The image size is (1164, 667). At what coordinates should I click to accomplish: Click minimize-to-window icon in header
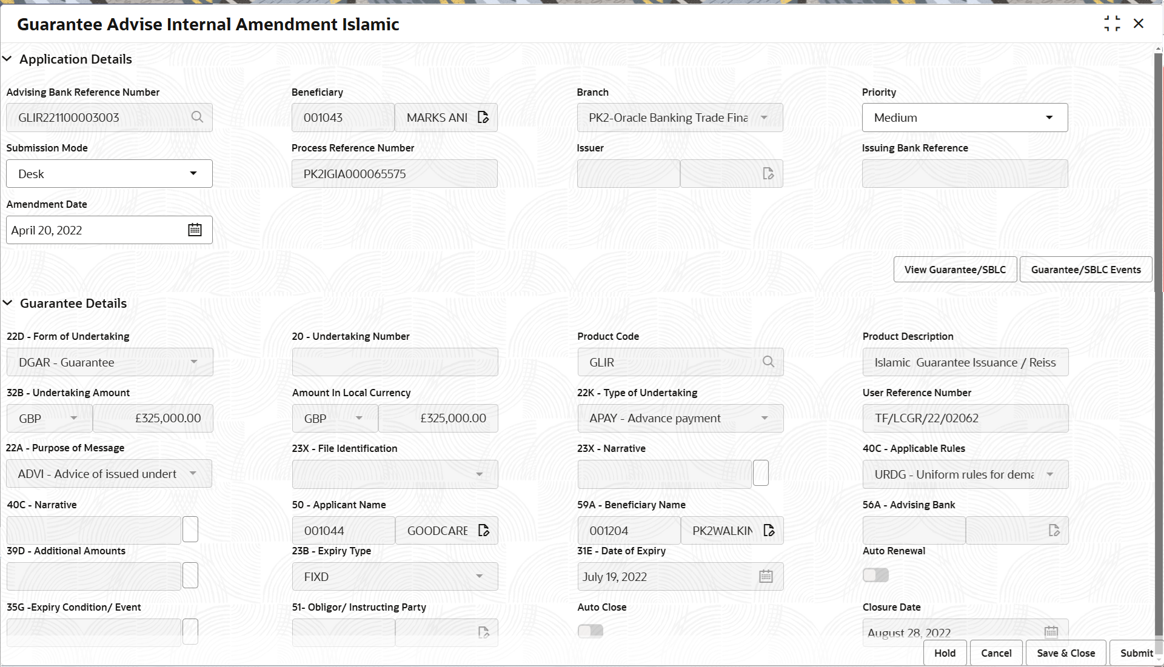pyautogui.click(x=1112, y=24)
